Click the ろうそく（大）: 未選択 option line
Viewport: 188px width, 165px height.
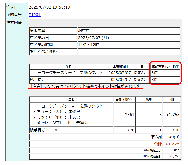click(57, 112)
